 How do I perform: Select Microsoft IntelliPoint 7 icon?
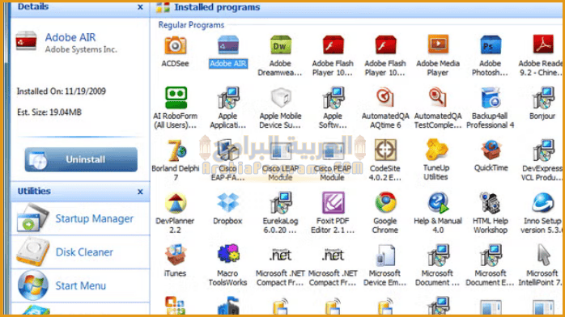543,256
